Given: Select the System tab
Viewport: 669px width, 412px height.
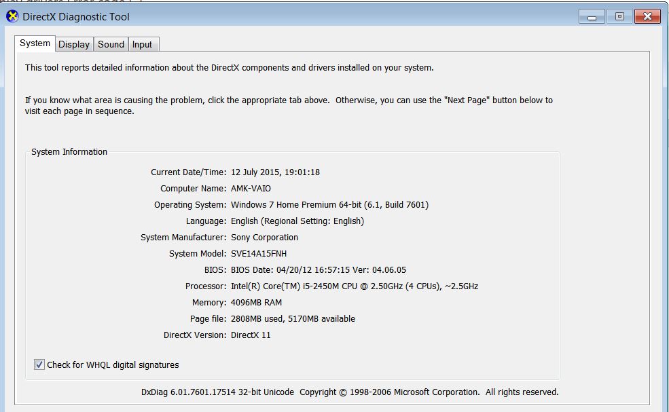Looking at the screenshot, I should coord(35,43).
